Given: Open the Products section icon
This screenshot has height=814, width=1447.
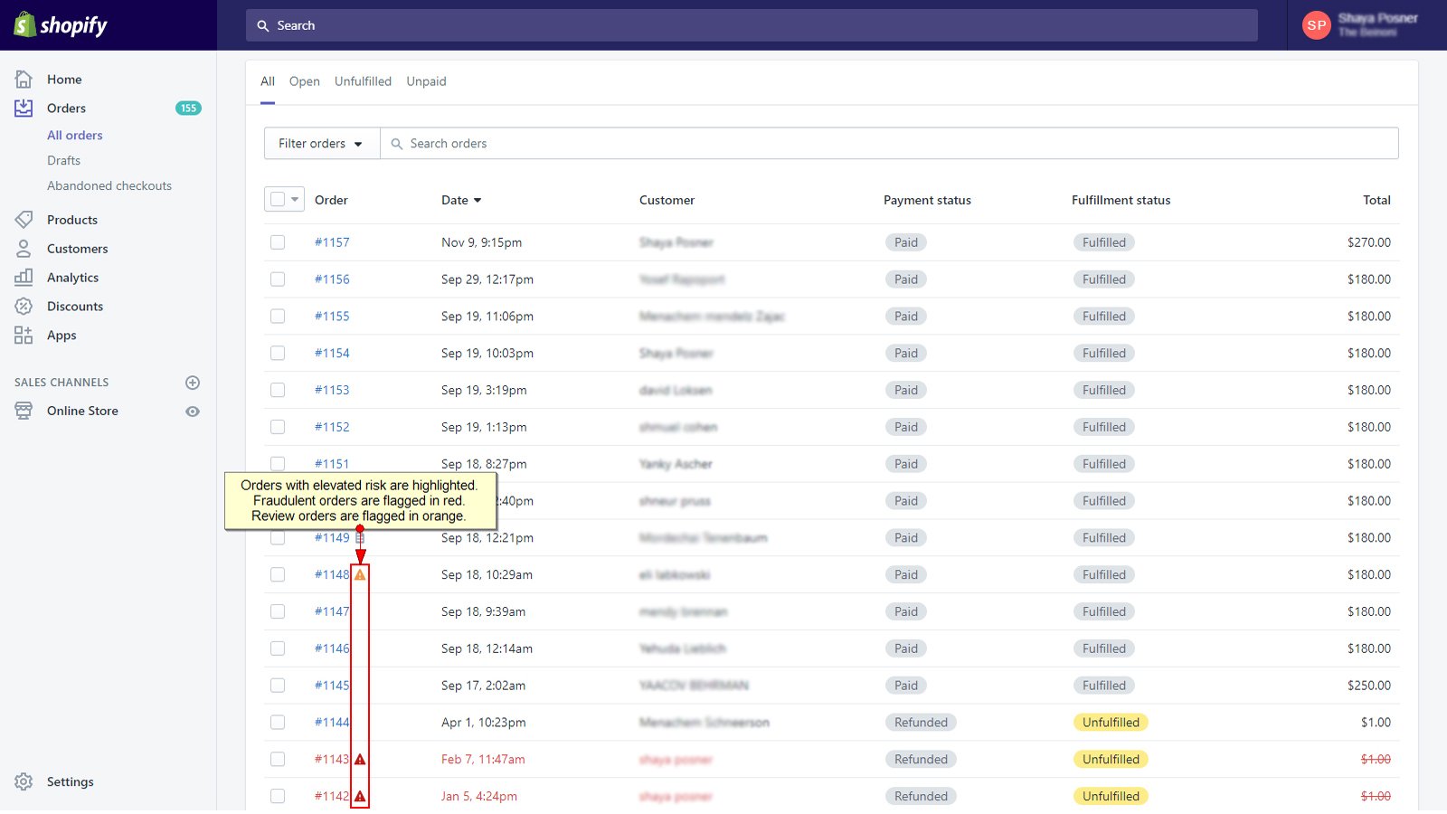Looking at the screenshot, I should pos(24,220).
